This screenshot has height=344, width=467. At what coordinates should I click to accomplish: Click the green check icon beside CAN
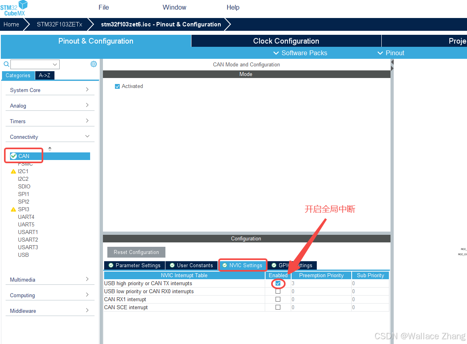pyautogui.click(x=13, y=156)
